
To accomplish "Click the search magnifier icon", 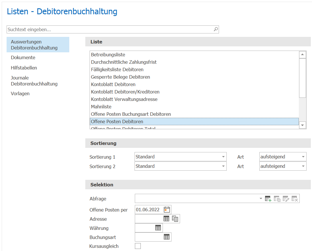I will (x=216, y=29).
